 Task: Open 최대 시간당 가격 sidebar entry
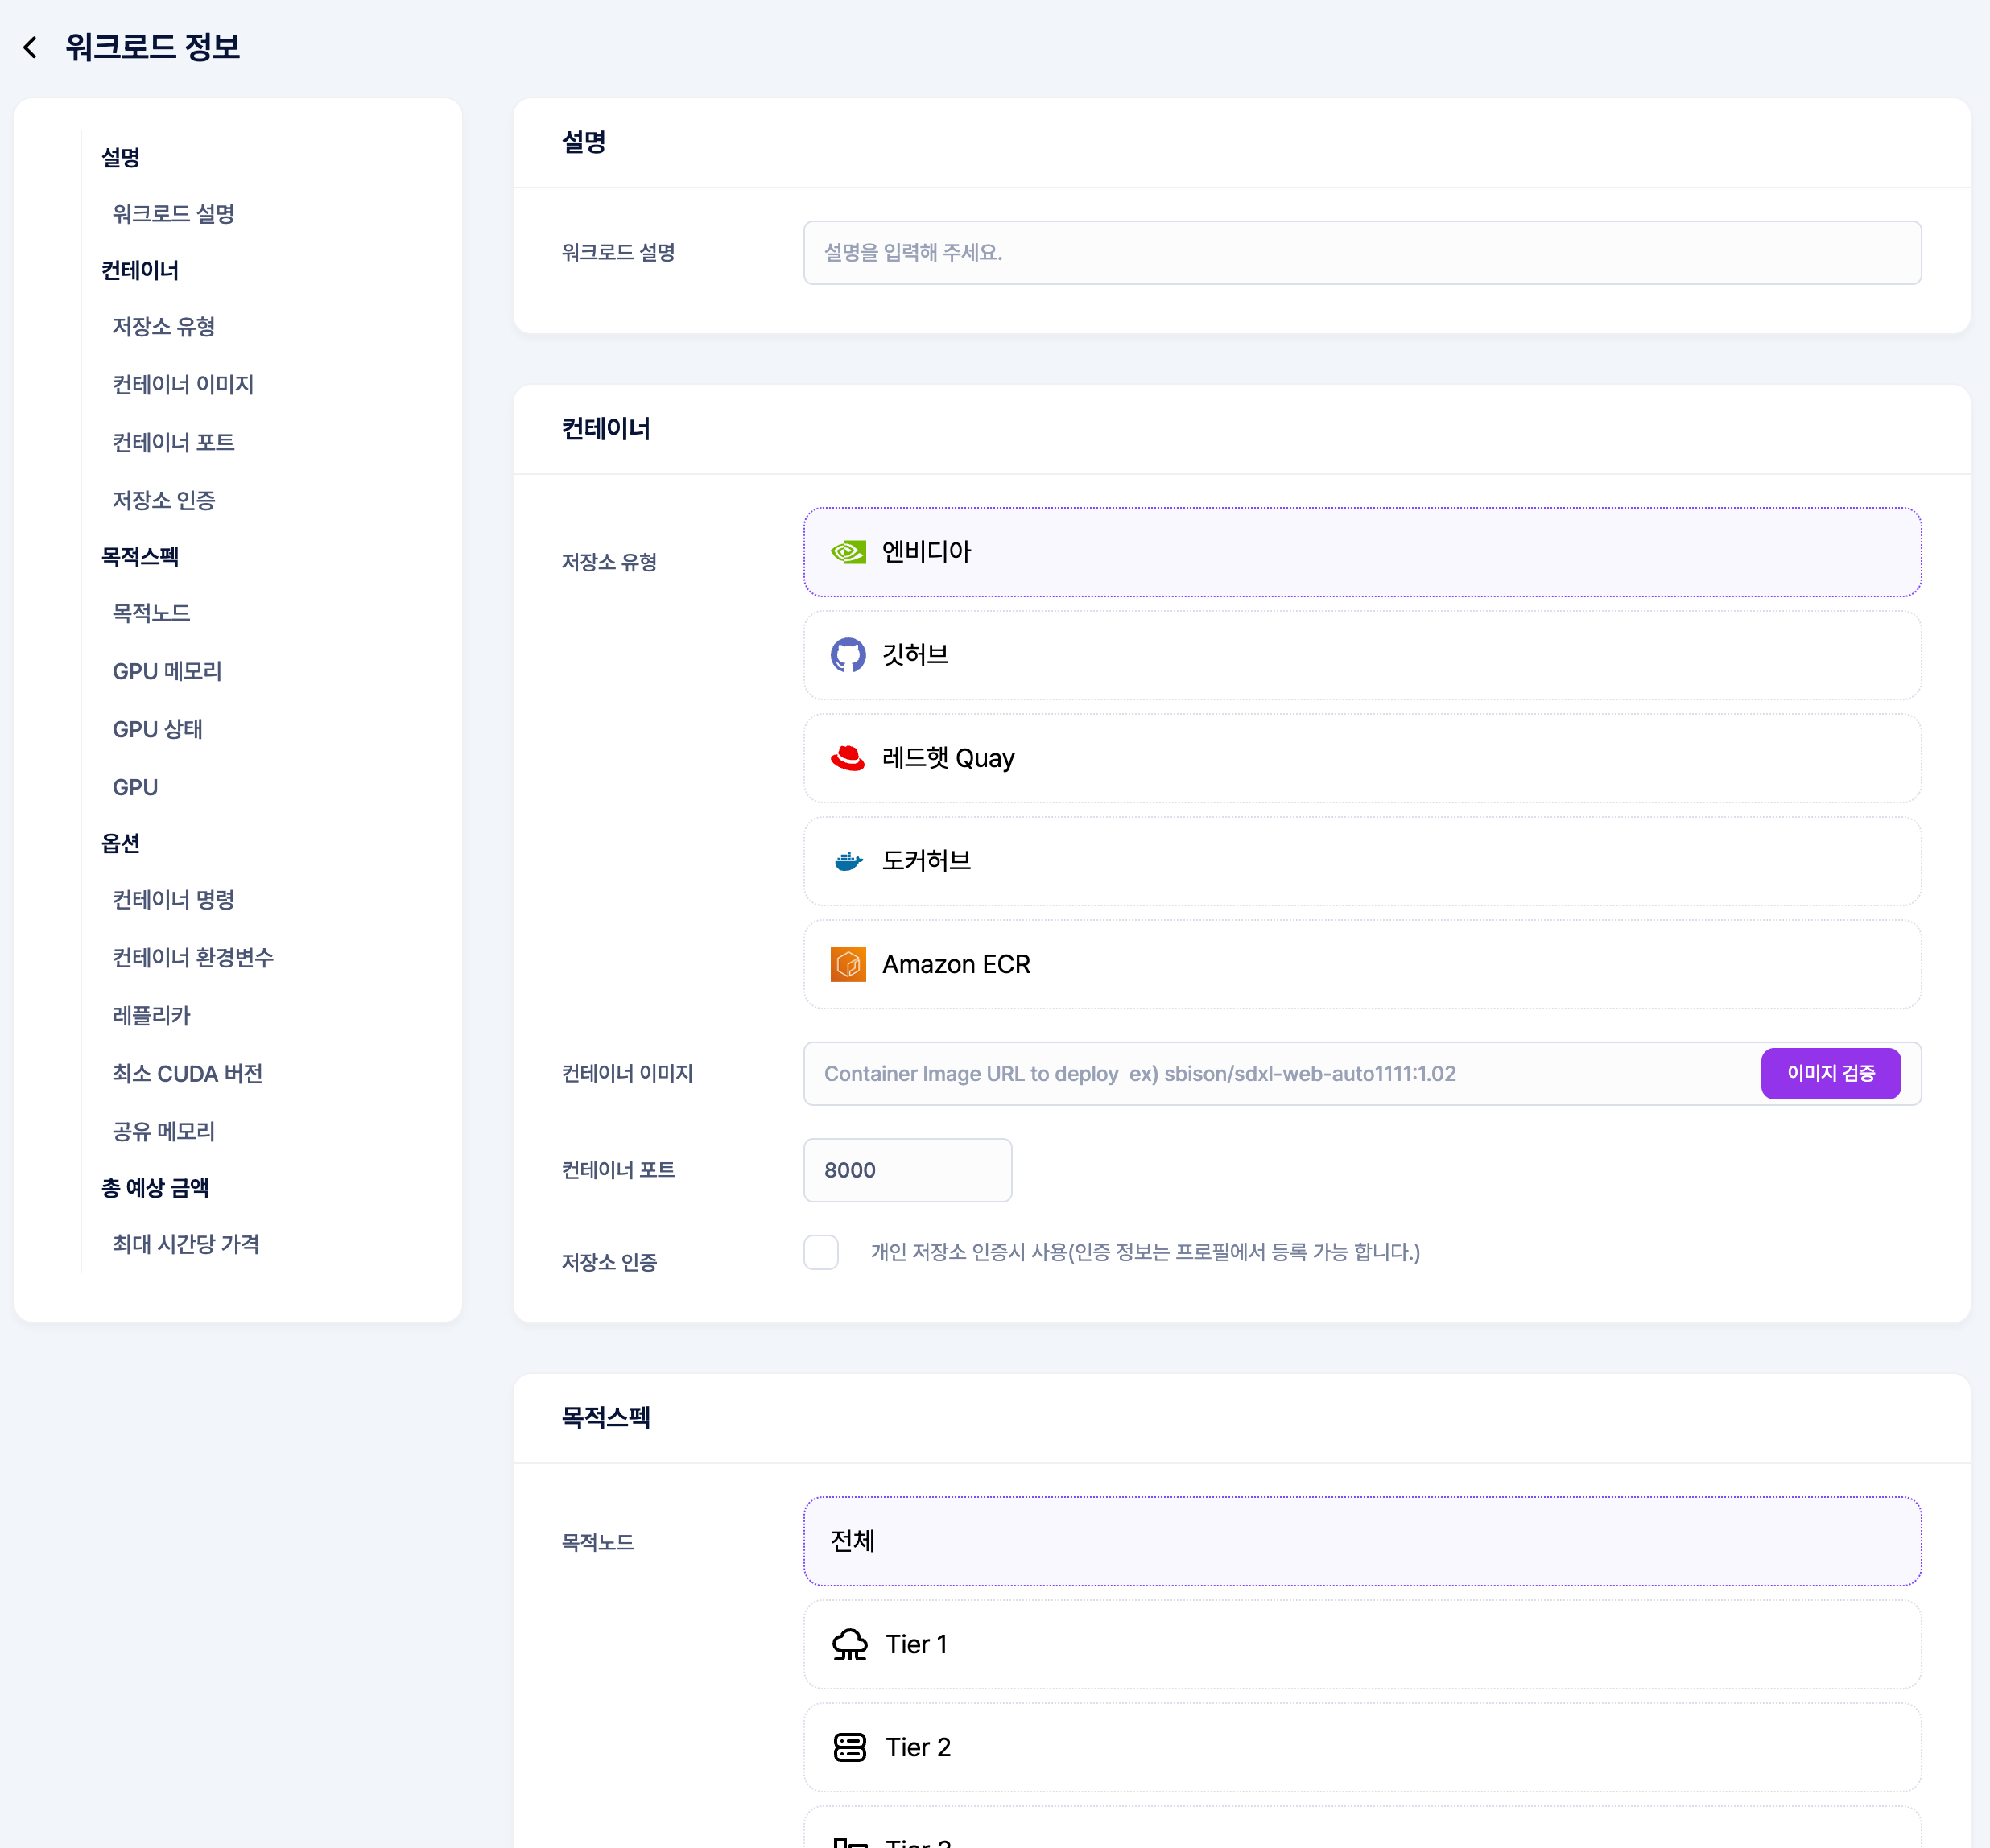point(186,1244)
